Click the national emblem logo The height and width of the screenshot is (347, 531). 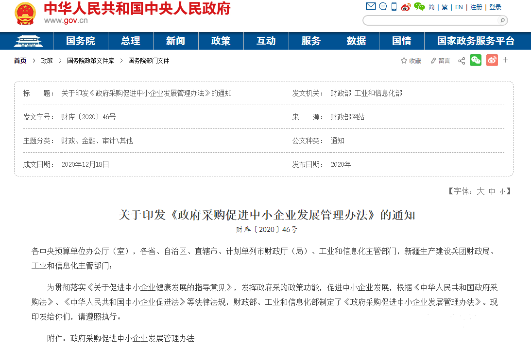25,14
